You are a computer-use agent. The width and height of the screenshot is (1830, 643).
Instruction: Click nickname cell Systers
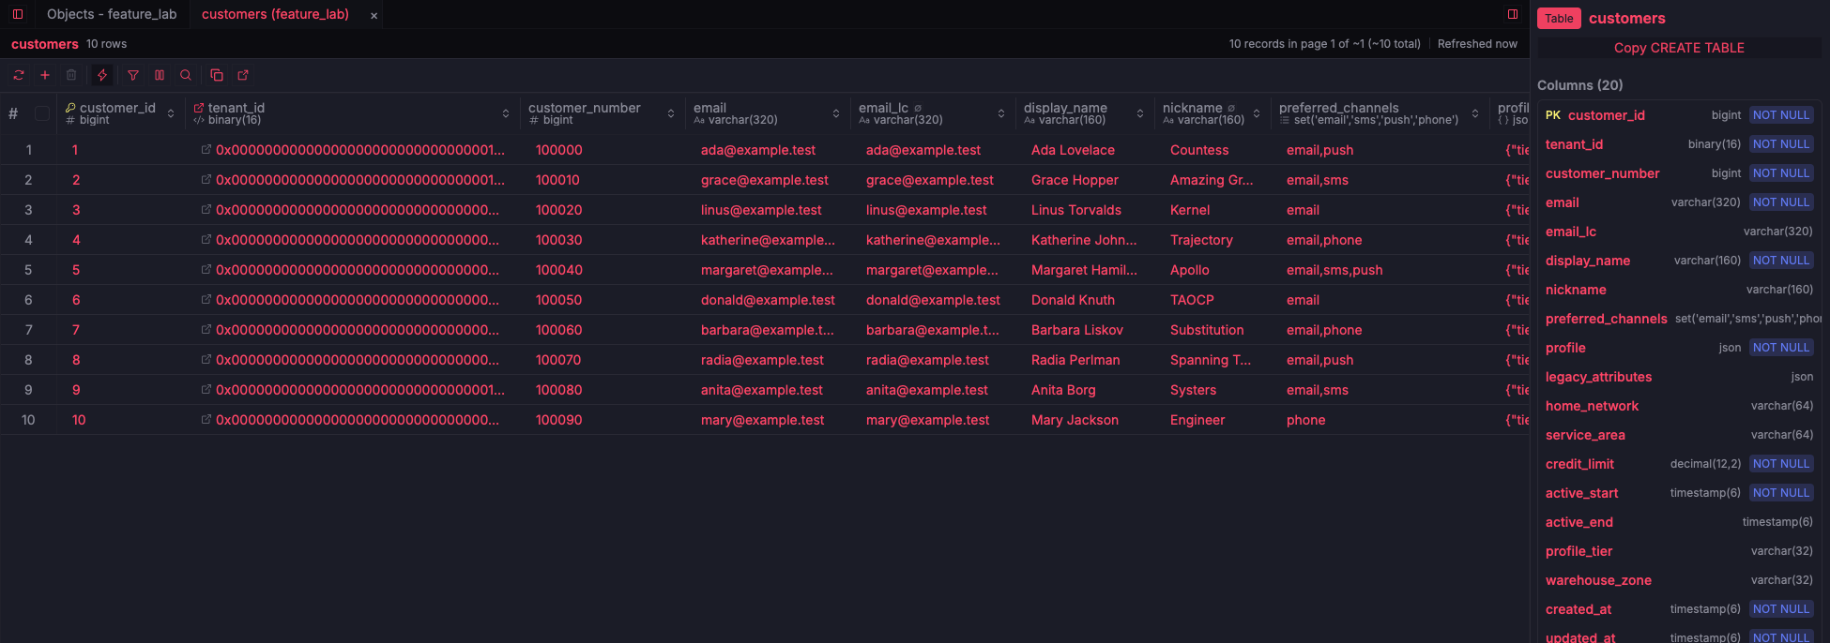coord(1193,390)
